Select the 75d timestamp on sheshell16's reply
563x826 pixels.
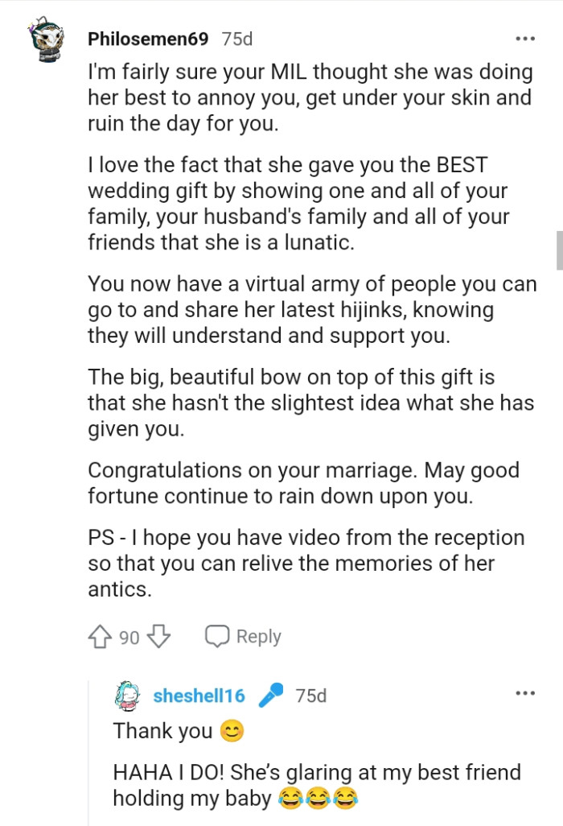[311, 696]
